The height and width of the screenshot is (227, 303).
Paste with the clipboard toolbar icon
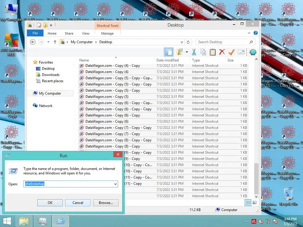212,52
